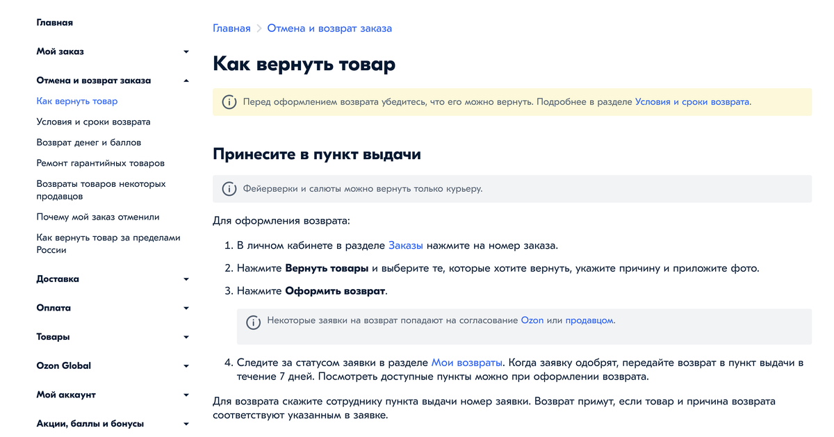Open the Мой аккаунт sidebar section
The width and height of the screenshot is (834, 437).
[66, 395]
